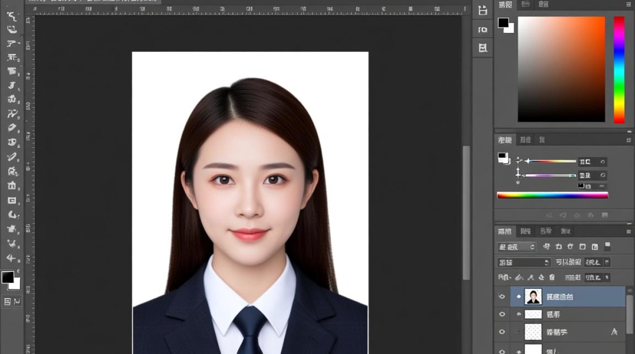Viewport: 635px width, 354px height.
Task: Switch to the third tab of the Color panel
Action: (544, 5)
